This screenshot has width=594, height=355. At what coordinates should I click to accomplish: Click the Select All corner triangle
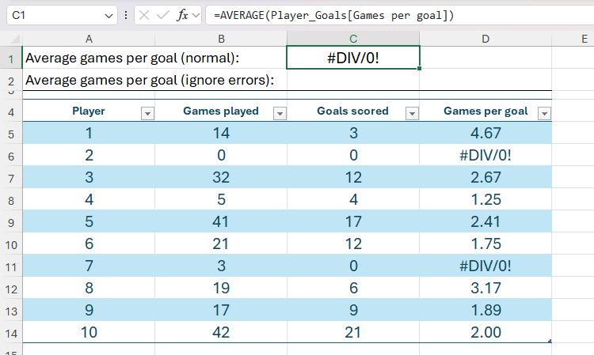tap(16, 39)
